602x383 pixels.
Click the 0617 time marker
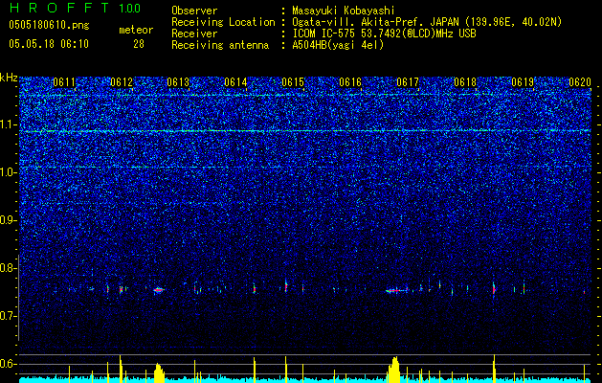point(408,82)
